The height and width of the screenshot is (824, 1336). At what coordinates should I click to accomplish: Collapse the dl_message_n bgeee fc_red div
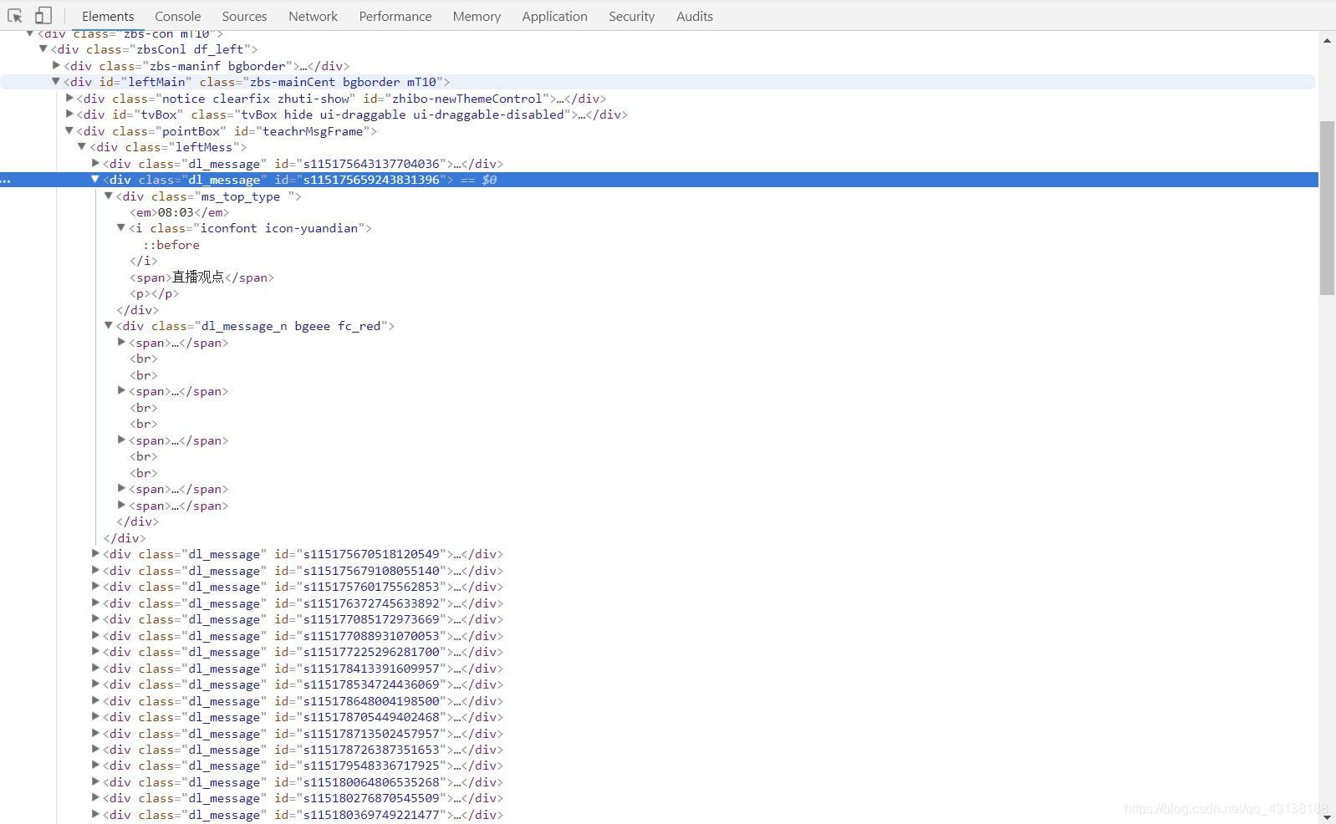[109, 326]
